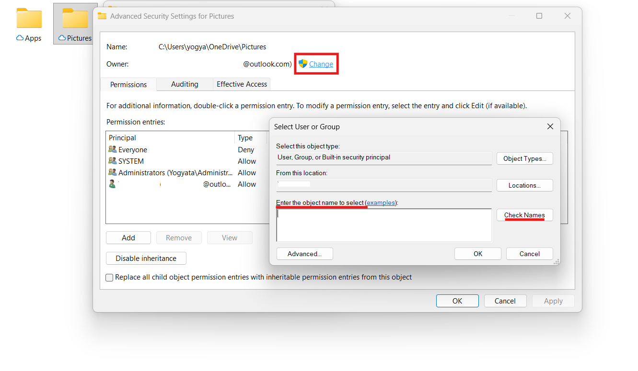Click the folder icon in title bar
Viewport: 638px width, 371px height.
pyautogui.click(x=102, y=15)
